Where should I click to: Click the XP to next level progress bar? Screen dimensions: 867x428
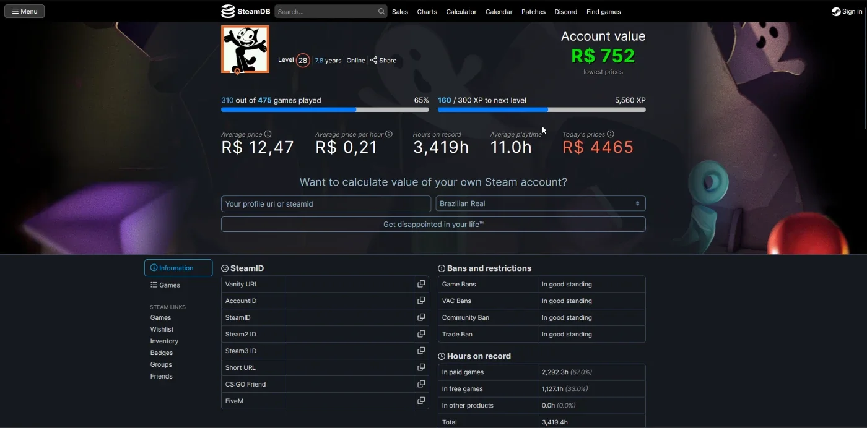(x=542, y=109)
